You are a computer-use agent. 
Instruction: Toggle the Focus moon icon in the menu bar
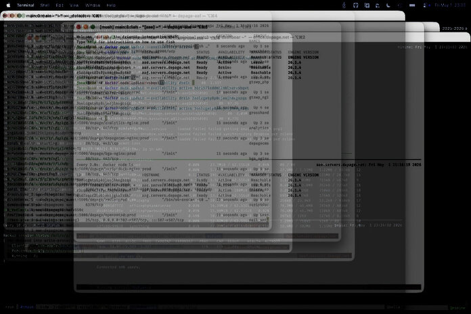click(388, 5)
